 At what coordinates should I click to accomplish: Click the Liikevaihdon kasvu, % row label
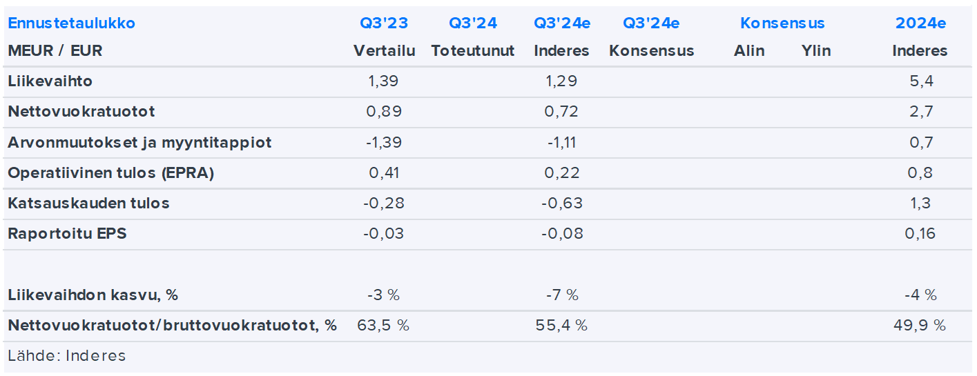coord(93,295)
